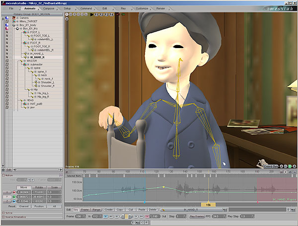
Task: Select the IK_HAND_L item in tree
Action: 37,54
